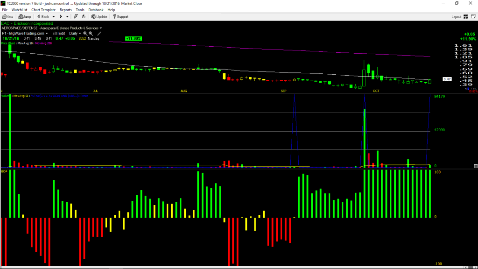
Task: Expand the Aerospace/Defense industry dropdown
Action: (x=101, y=28)
